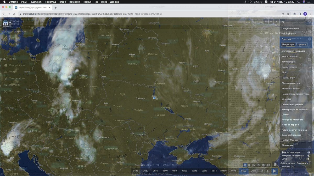Select Satellite icon in Zoom Earth sidebar
The height and width of the screenshot is (176, 314).
click(5, 37)
